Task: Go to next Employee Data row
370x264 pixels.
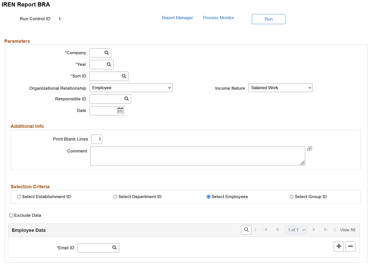Action: [x=314, y=230]
